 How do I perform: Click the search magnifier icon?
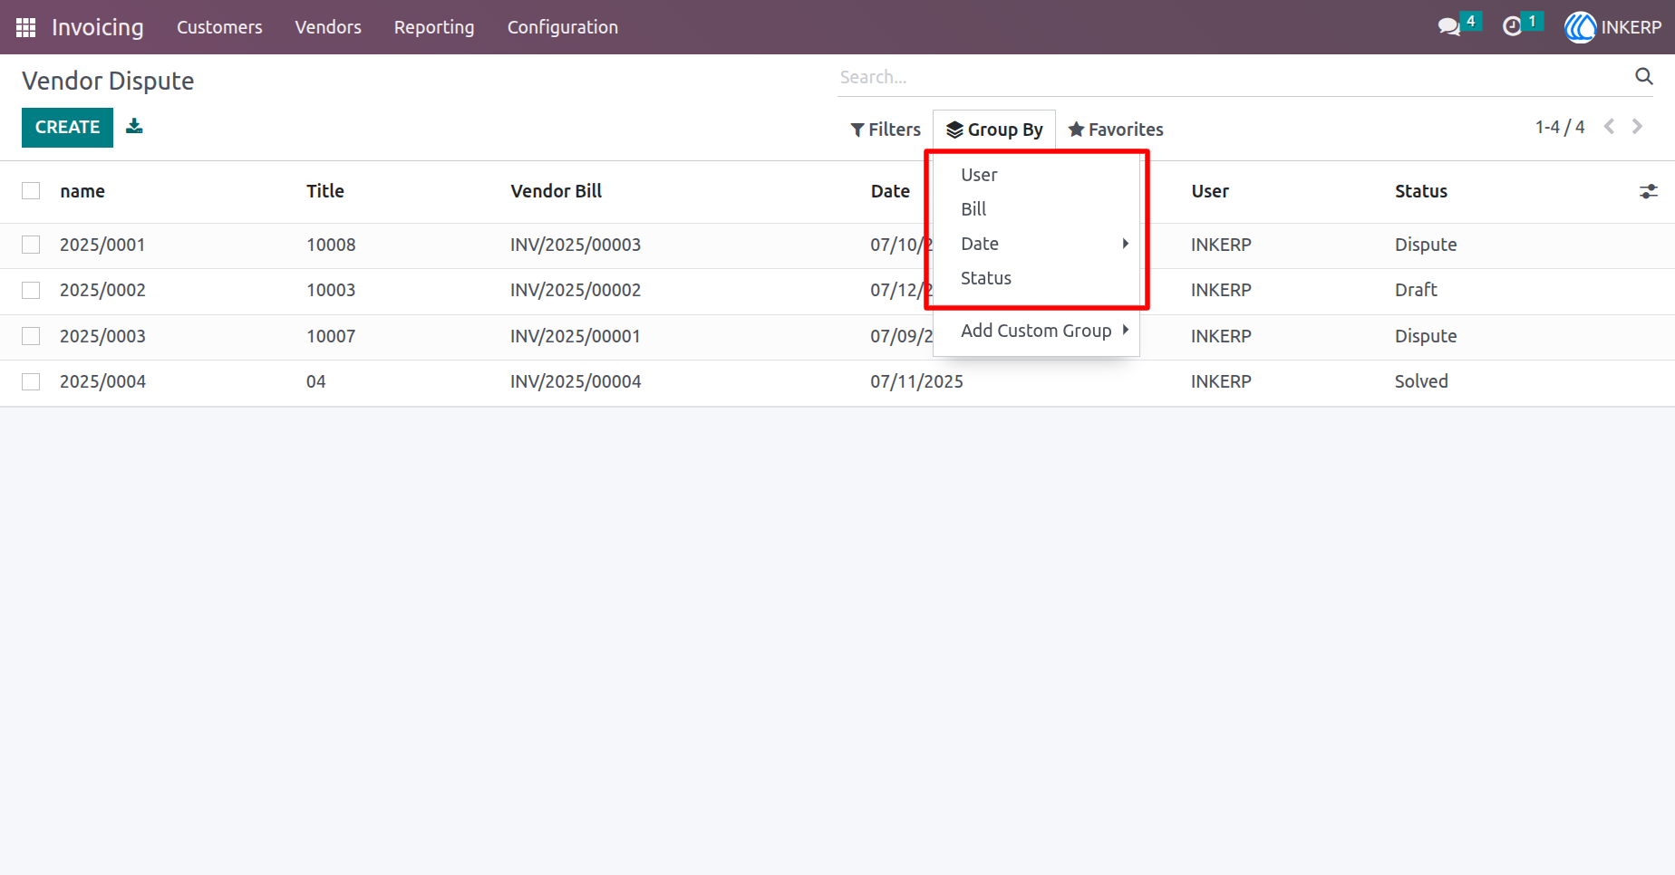tap(1643, 76)
